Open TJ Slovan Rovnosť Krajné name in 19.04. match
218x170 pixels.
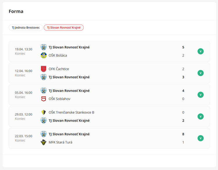(69, 47)
